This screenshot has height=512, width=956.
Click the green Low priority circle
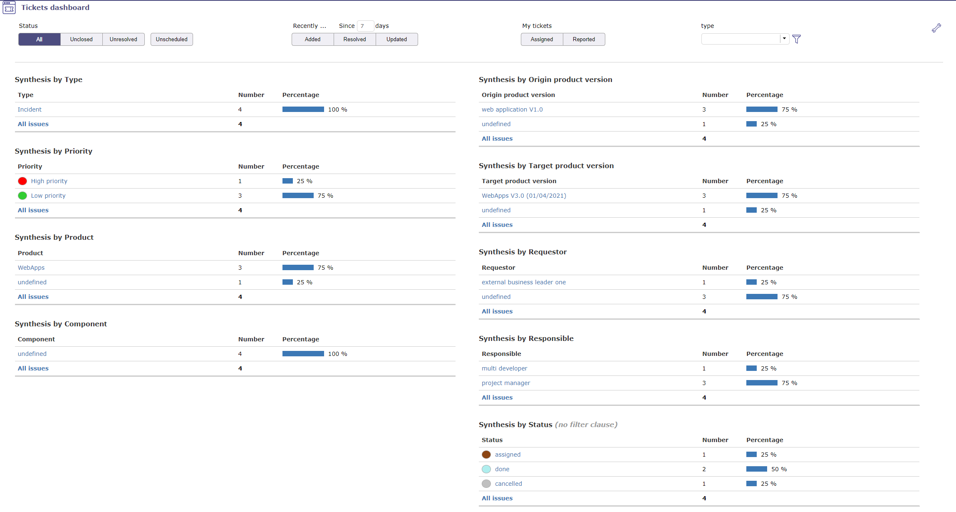coord(22,196)
